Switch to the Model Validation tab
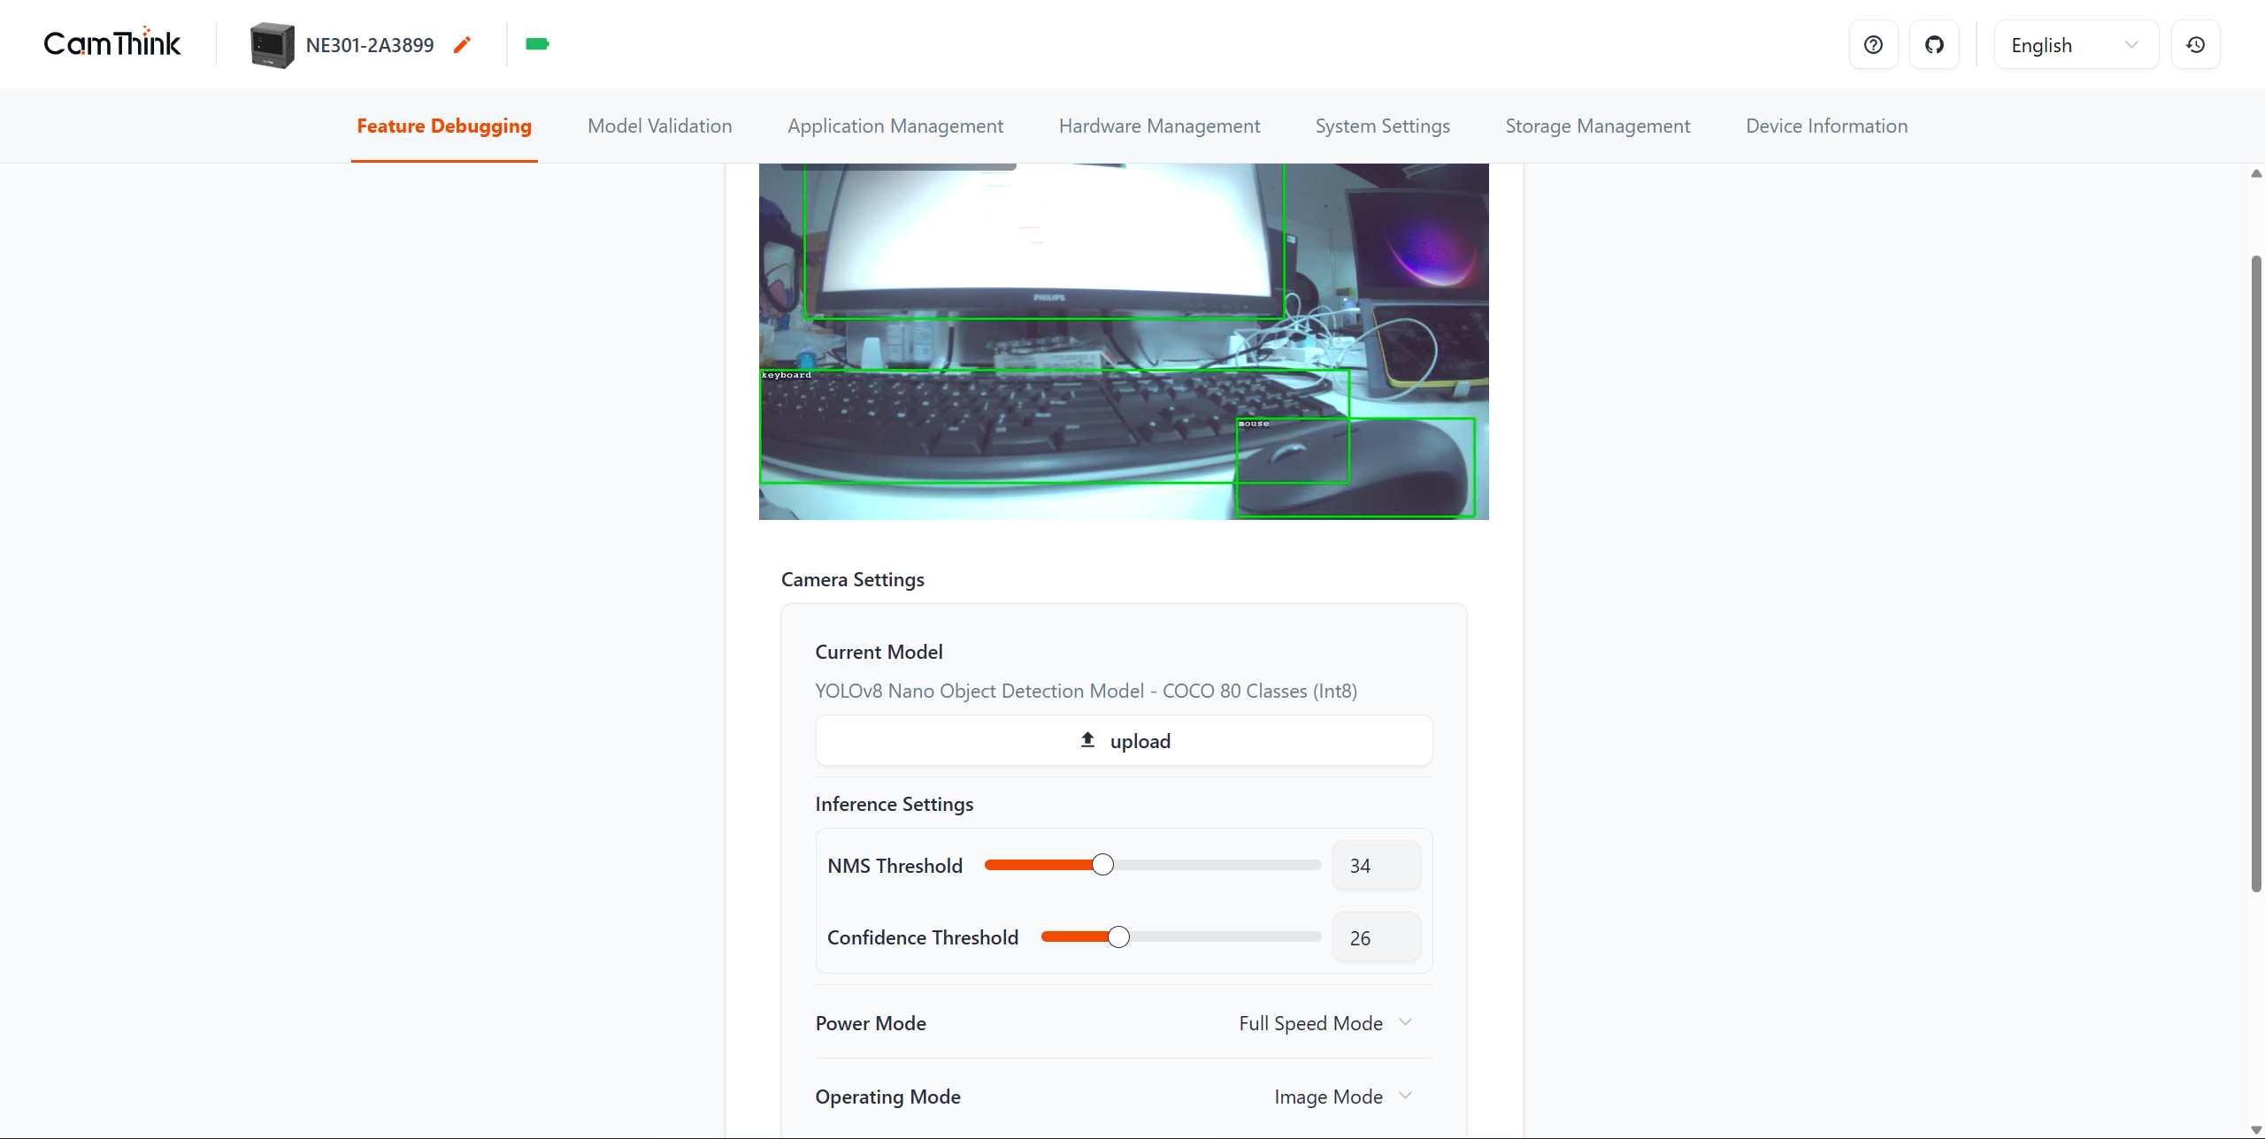 click(659, 126)
